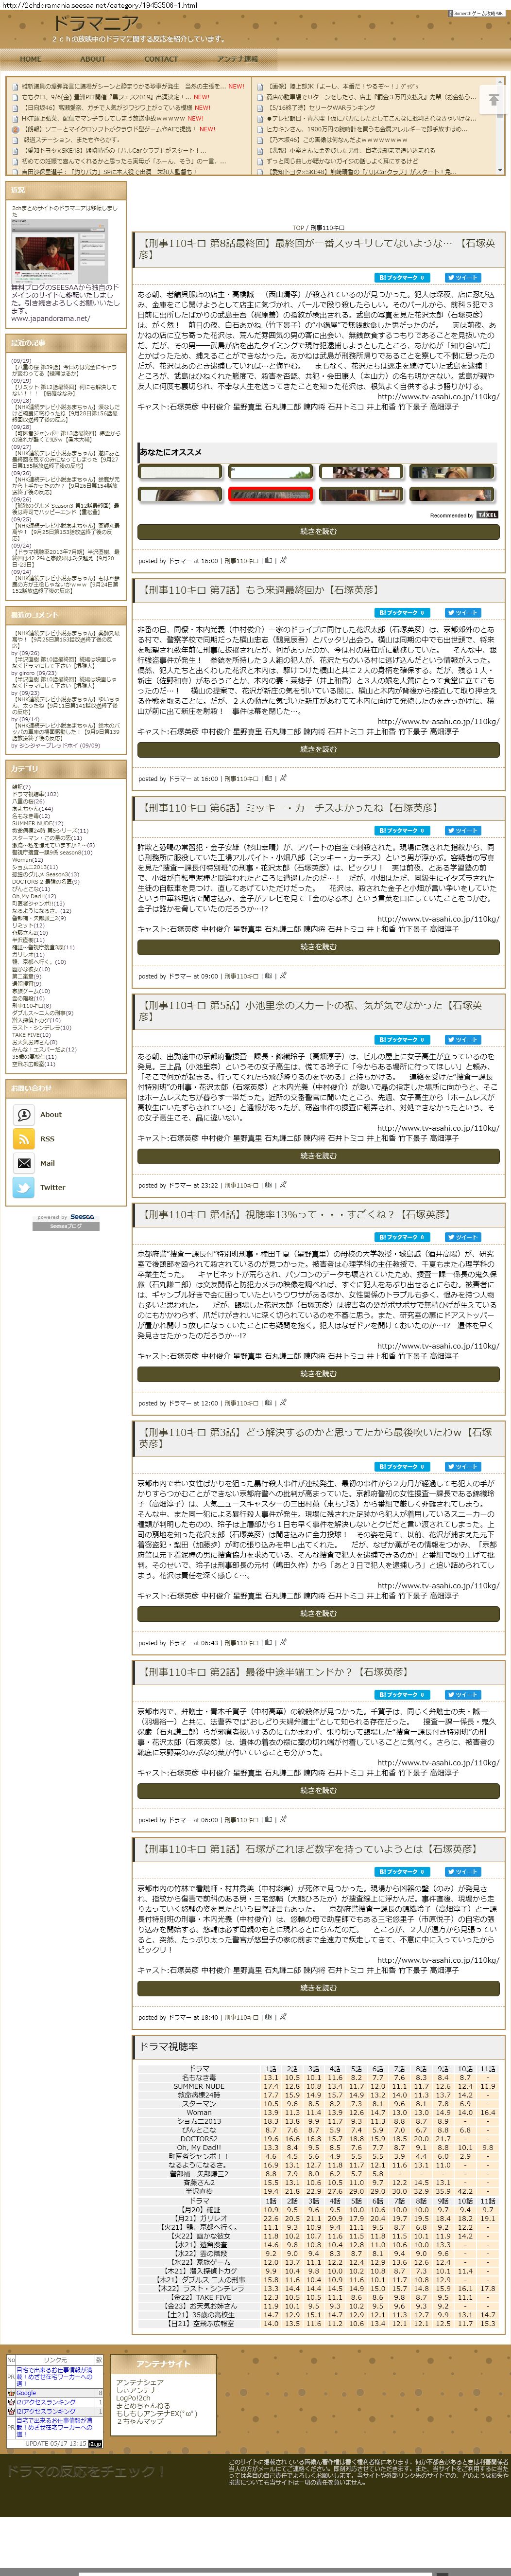Click the powered by Seesaa logo
This screenshot has height=2576, width=511.
66,1218
